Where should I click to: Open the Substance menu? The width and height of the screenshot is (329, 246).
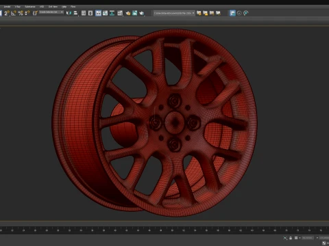(x=30, y=7)
